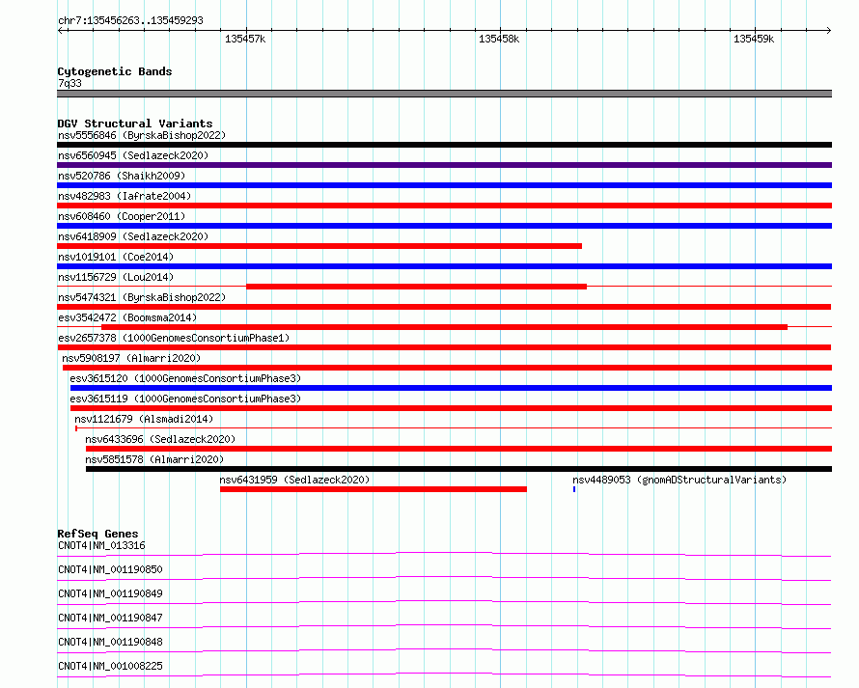Click the chr7:135456263..135459293 coordinate label
Screen dimensions: 859x688
point(130,20)
